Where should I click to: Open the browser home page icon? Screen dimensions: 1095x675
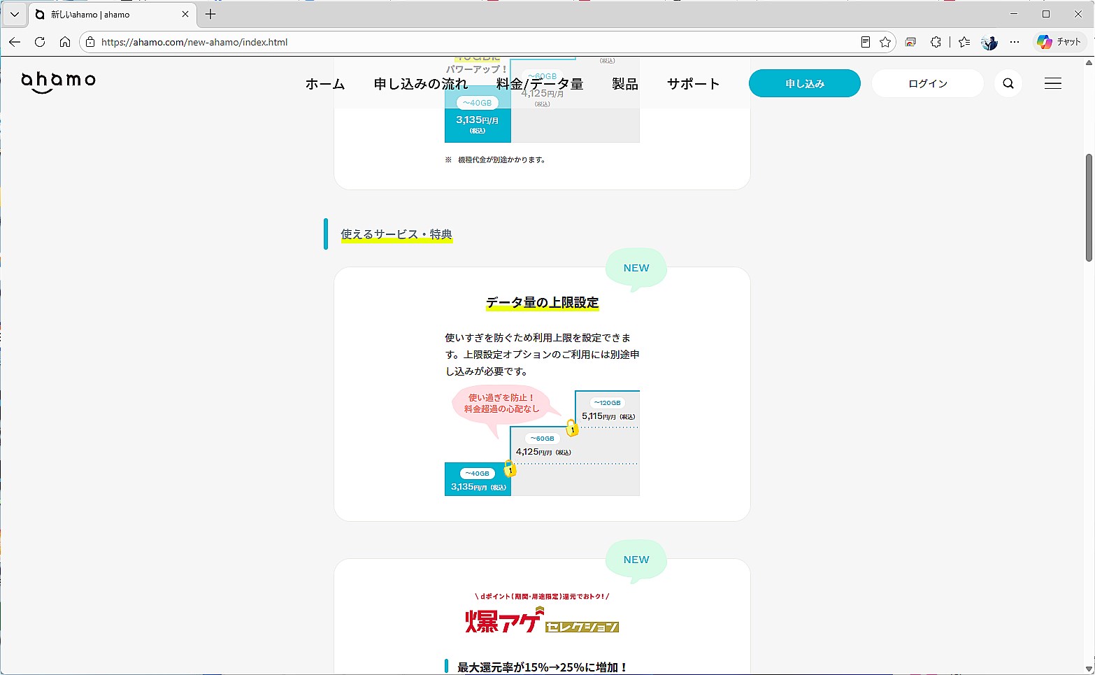pos(65,42)
